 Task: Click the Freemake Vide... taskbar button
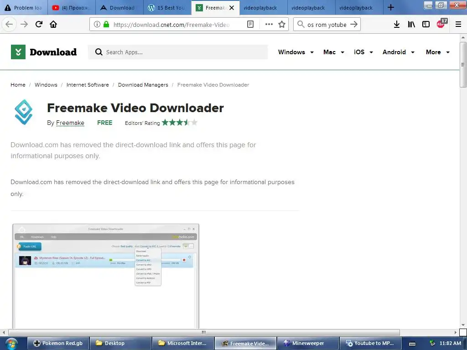(x=245, y=343)
